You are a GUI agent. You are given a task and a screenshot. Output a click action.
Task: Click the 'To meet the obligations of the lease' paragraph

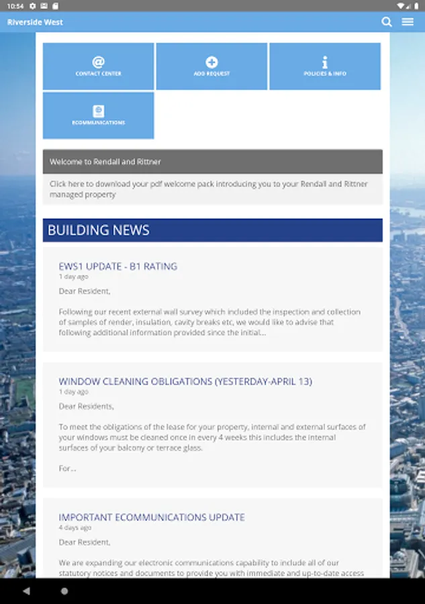(x=212, y=437)
